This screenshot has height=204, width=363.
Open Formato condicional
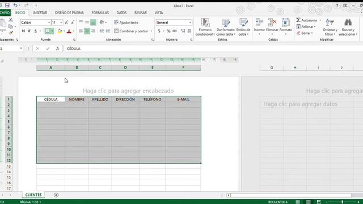pos(205,27)
